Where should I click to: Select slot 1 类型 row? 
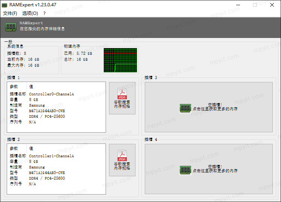(56, 117)
